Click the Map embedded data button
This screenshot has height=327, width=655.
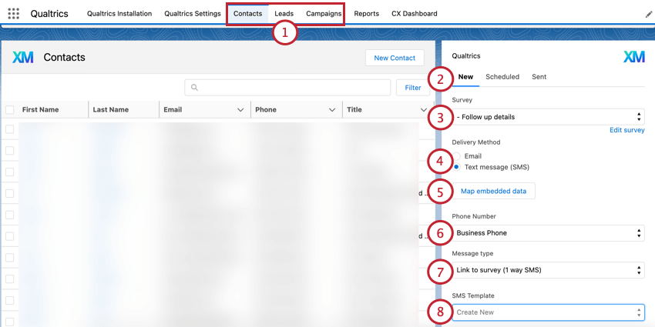point(493,191)
